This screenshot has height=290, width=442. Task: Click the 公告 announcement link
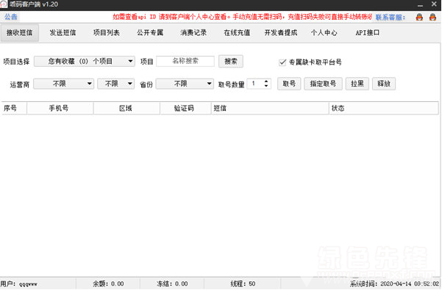coord(11,17)
